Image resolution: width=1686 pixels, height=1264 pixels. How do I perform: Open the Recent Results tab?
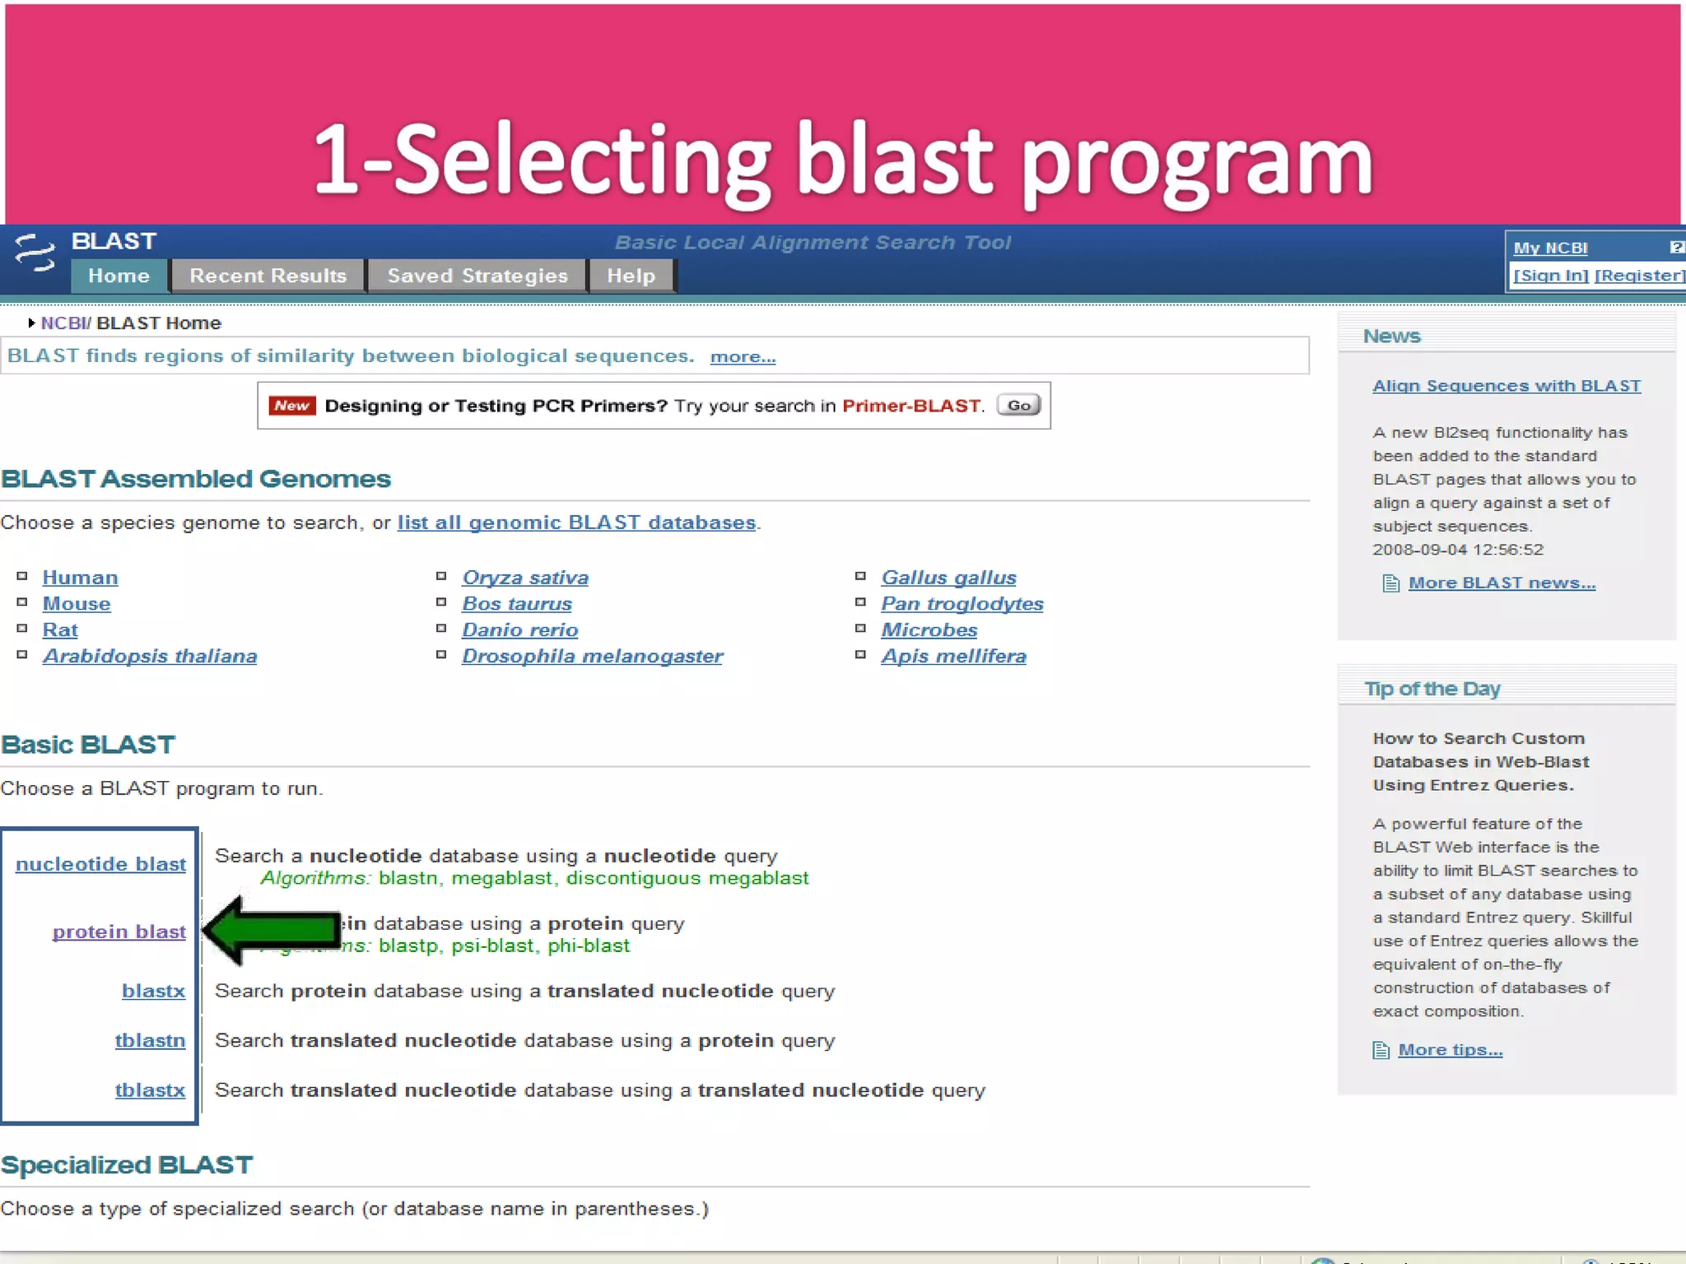(x=268, y=276)
